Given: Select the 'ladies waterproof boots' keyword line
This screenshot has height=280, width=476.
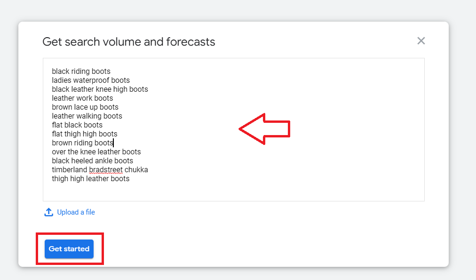Looking at the screenshot, I should click(91, 80).
